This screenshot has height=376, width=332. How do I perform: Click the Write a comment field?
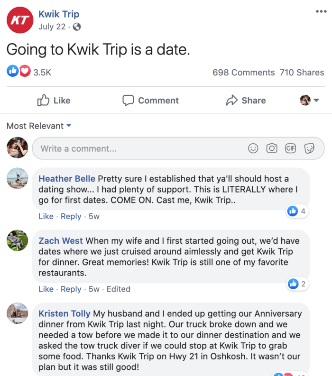pos(138,148)
